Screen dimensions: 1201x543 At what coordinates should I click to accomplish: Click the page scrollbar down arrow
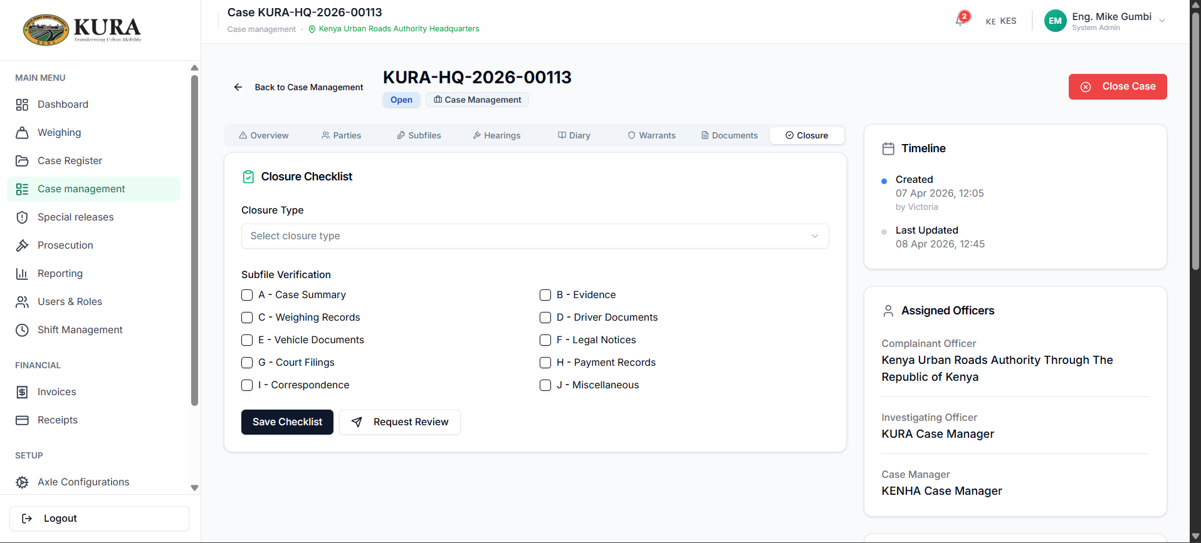pyautogui.click(x=1195, y=537)
